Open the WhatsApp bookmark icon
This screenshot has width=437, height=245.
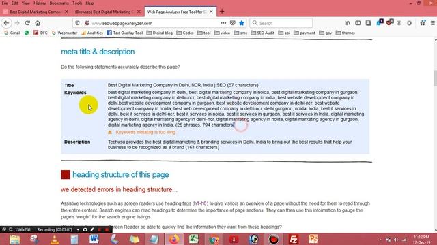pyautogui.click(x=27, y=33)
